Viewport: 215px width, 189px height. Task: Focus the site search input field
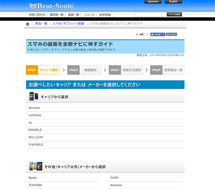(x=150, y=14)
